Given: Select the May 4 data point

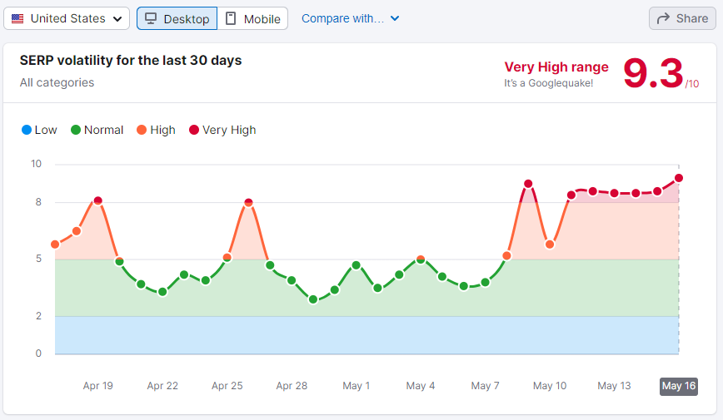Looking at the screenshot, I should click(421, 259).
